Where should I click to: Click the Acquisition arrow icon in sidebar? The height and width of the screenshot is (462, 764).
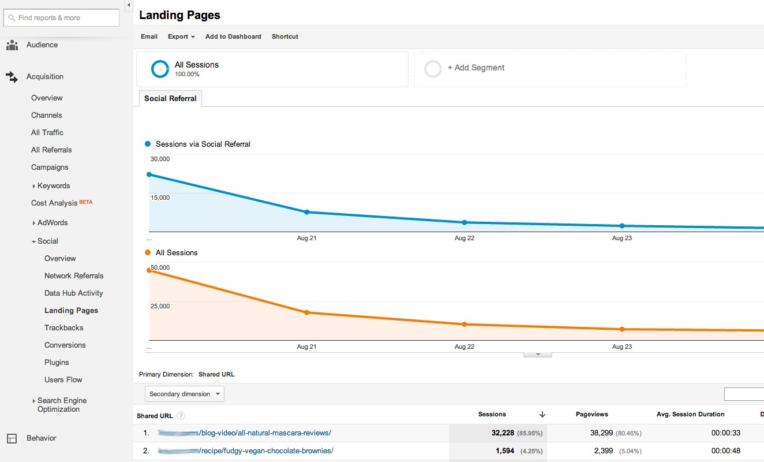click(x=12, y=76)
